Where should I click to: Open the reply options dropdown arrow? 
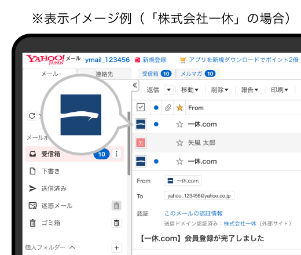click(x=169, y=90)
